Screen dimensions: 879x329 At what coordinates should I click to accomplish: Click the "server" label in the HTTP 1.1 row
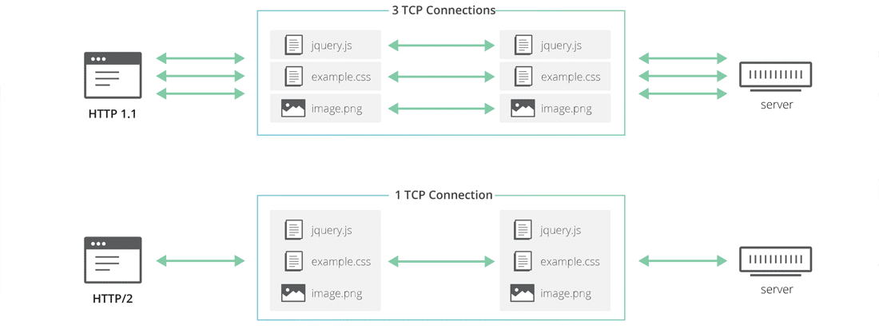click(774, 105)
